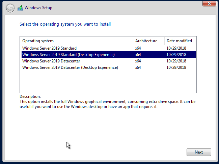This screenshot has height=164, width=219.
Task: Click the Next button
Action: [199, 152]
